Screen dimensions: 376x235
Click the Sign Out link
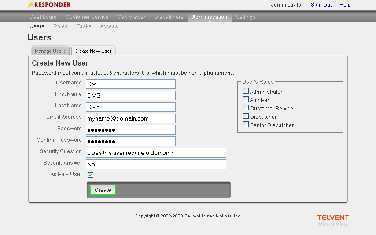click(321, 5)
